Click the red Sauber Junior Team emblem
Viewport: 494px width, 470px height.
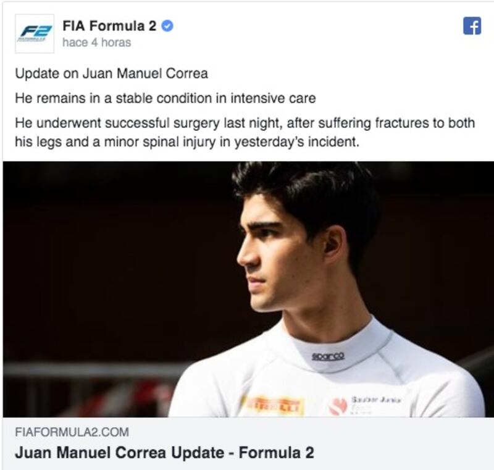click(338, 406)
